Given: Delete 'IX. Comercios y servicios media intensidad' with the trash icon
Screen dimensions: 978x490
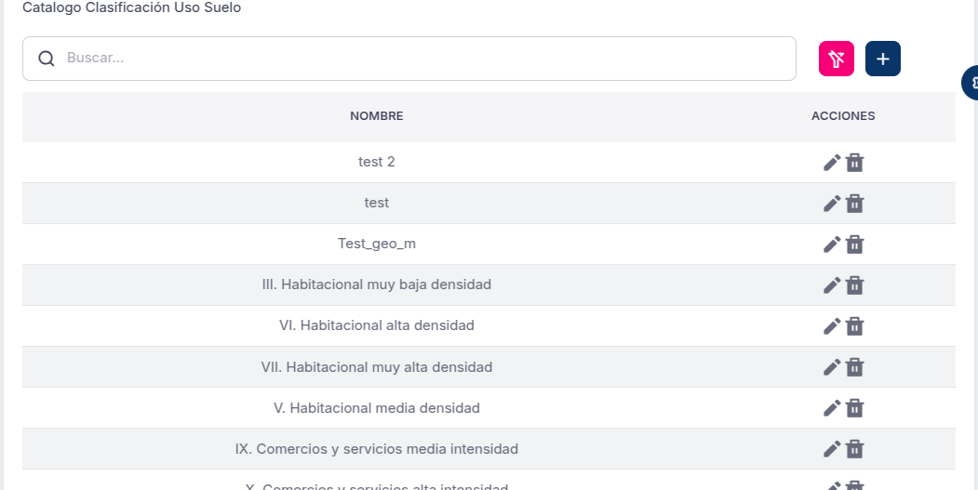Looking at the screenshot, I should click(x=854, y=449).
